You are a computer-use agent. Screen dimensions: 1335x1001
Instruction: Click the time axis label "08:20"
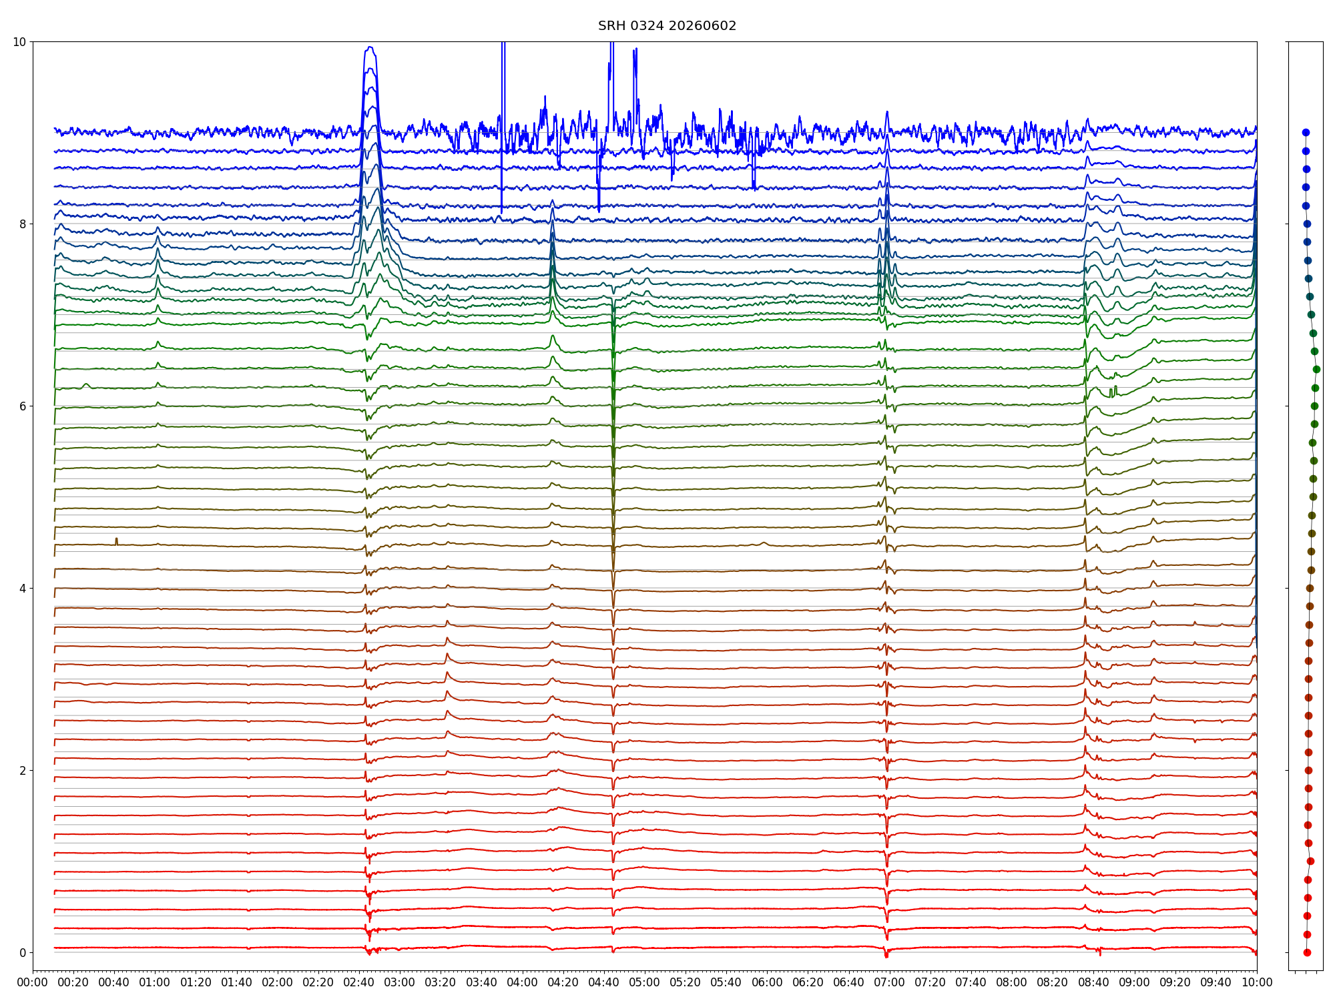pos(1053,983)
